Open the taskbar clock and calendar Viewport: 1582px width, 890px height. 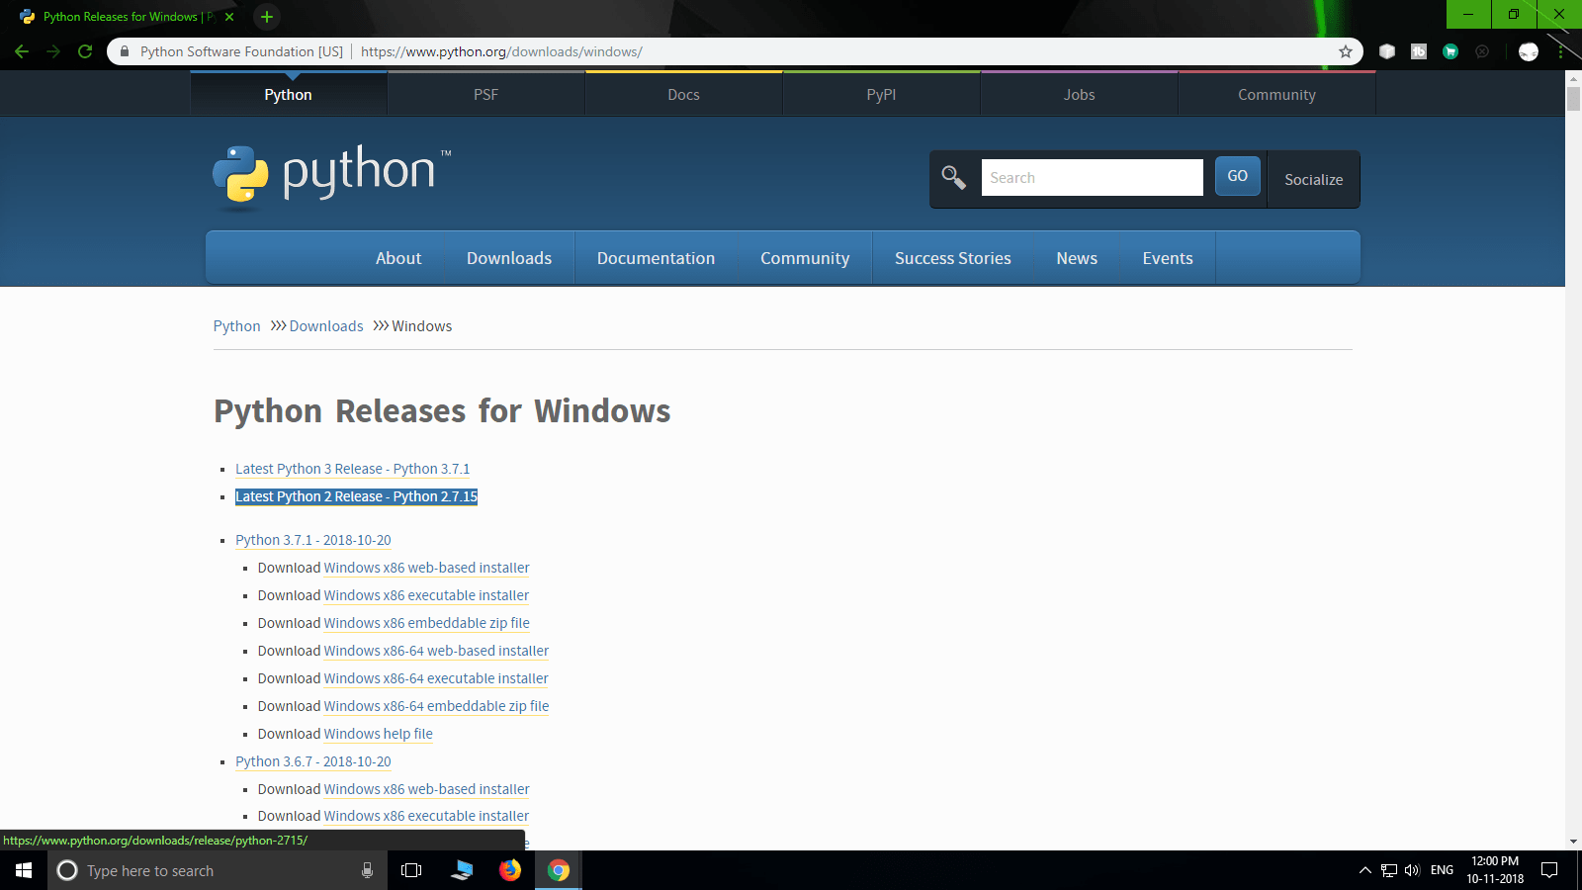[1495, 870]
